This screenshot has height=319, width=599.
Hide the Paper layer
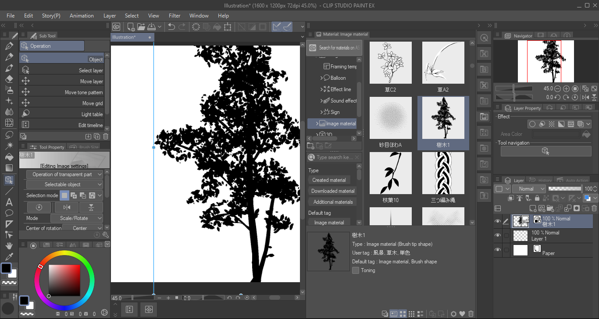pyautogui.click(x=498, y=250)
